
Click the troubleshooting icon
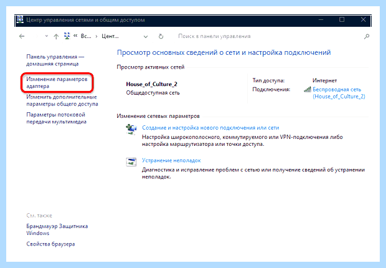(131, 162)
